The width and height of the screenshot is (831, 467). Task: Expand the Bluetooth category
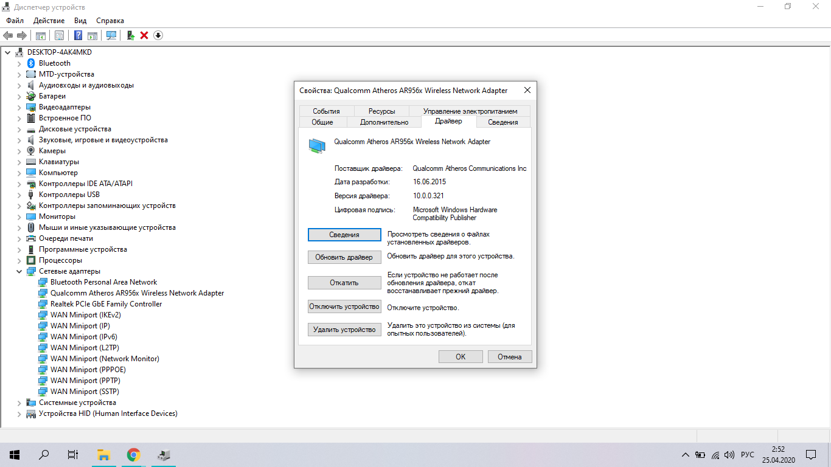tap(19, 63)
